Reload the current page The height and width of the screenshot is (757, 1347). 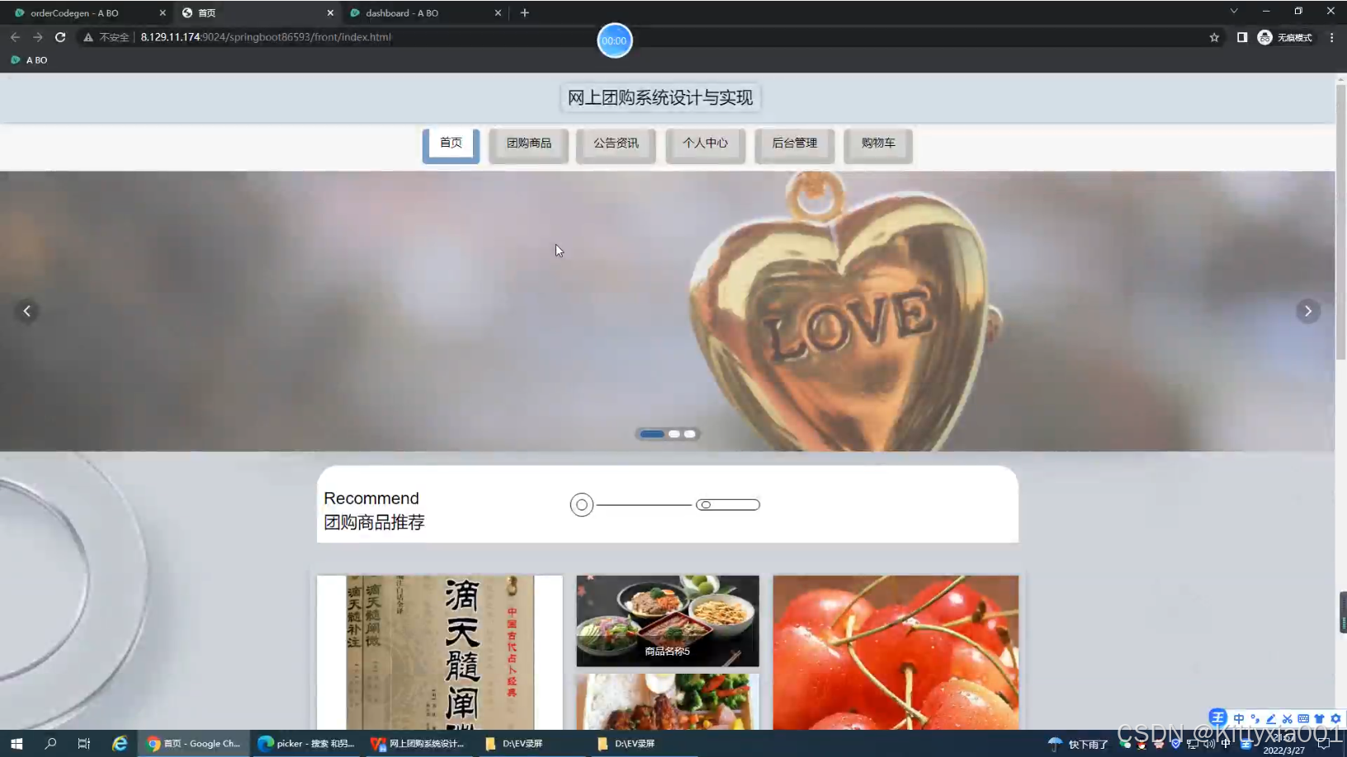60,37
